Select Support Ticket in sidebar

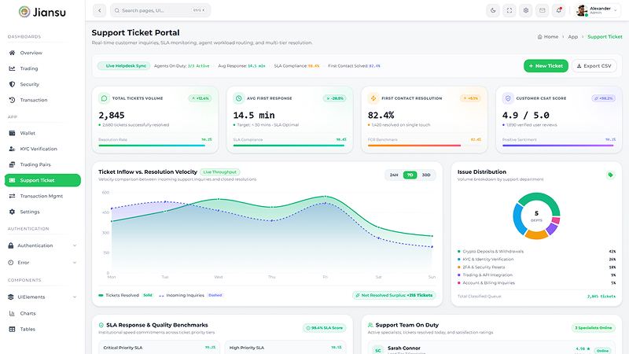coord(42,180)
